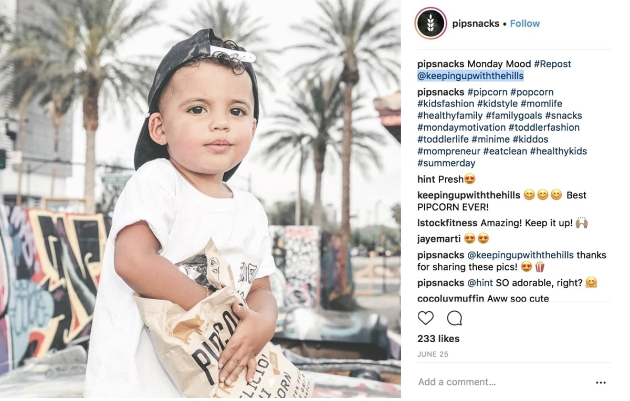
Task: Open the three-dots more options menu
Action: (601, 383)
